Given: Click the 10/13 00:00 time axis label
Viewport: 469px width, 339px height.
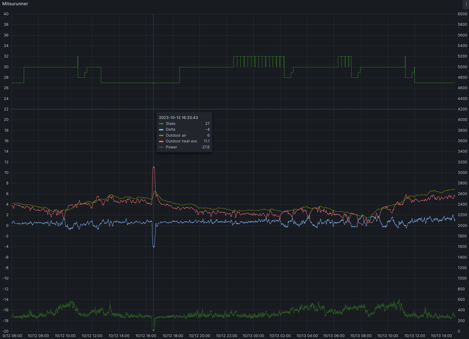Looking at the screenshot, I should [253, 336].
